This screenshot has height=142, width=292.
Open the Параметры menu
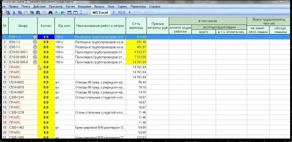[138, 7]
